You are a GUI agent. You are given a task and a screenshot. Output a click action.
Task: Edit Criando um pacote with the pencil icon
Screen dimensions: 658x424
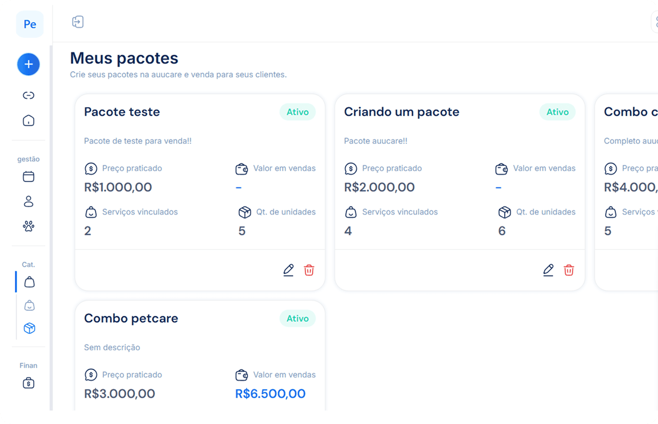[x=548, y=270]
